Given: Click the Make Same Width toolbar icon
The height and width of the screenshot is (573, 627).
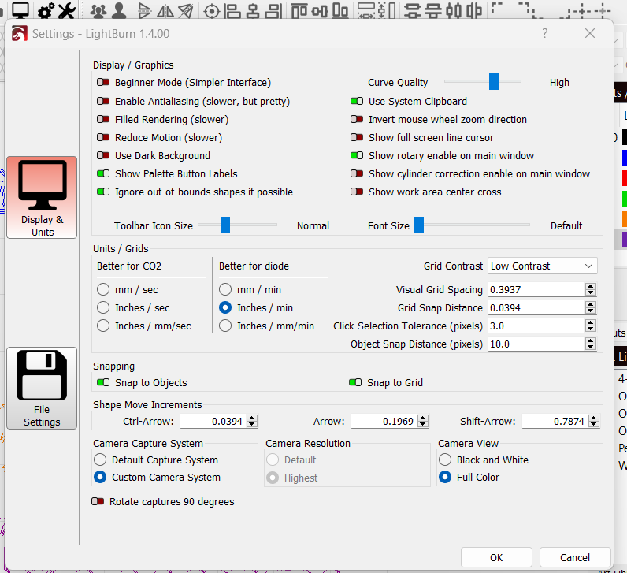Looking at the screenshot, I should click(x=366, y=11).
